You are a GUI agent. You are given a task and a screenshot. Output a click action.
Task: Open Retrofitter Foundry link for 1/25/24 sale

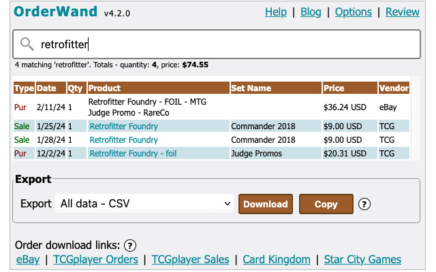click(123, 126)
